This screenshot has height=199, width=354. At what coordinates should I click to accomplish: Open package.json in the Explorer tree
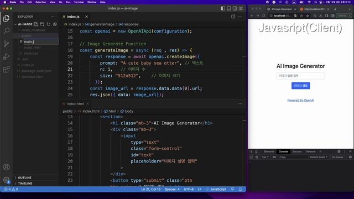click(x=32, y=77)
